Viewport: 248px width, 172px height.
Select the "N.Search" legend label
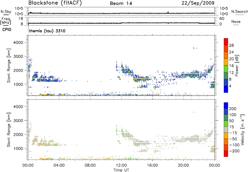coord(239,11)
